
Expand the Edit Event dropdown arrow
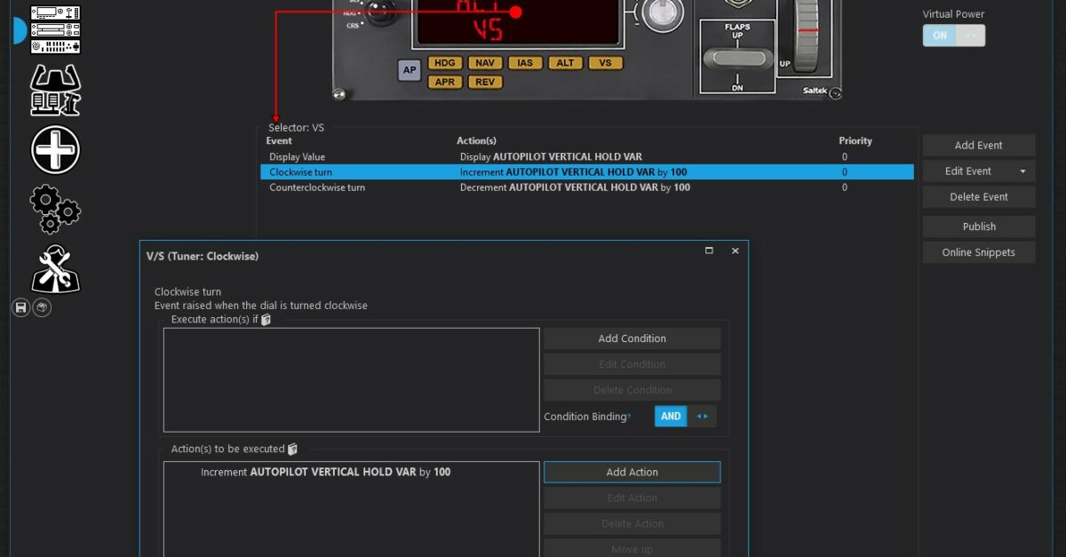tap(1022, 171)
